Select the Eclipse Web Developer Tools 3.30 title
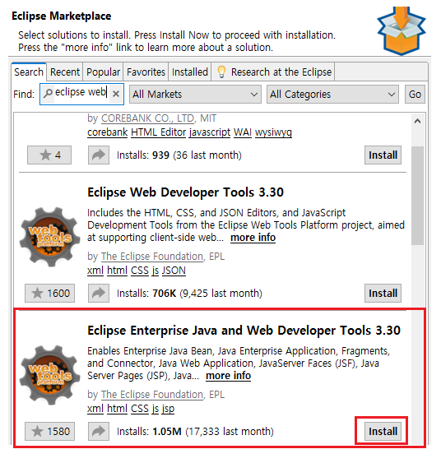This screenshot has width=441, height=463. tap(185, 192)
